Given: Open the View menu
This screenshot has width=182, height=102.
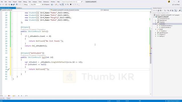Looking at the screenshot, I should coord(10,2).
